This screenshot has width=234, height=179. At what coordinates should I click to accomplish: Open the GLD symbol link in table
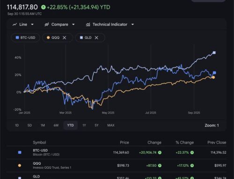pos(37,177)
